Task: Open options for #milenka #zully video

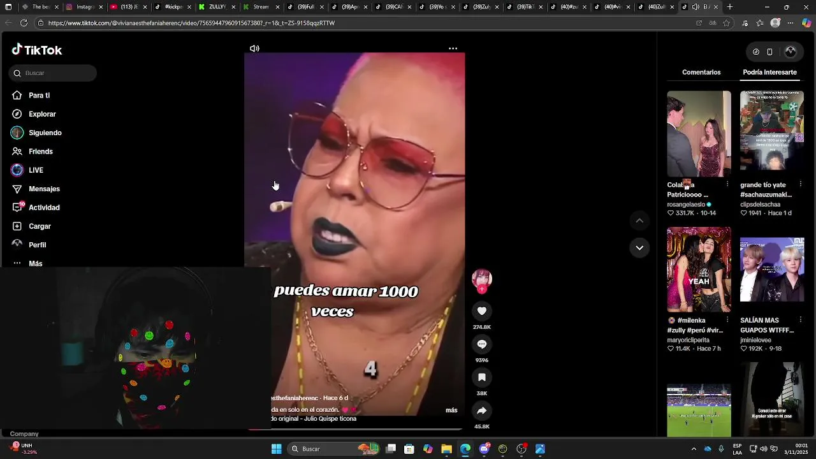Action: click(x=727, y=320)
